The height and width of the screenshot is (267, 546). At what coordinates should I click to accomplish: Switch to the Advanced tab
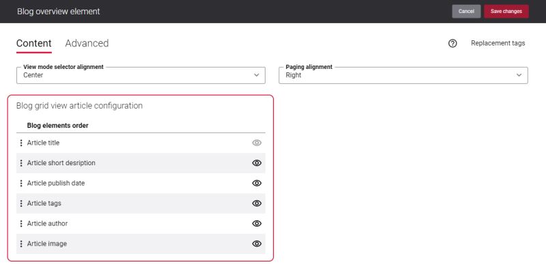coord(87,43)
